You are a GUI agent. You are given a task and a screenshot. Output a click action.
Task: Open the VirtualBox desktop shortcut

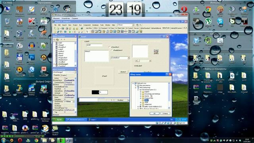pyautogui.click(x=19, y=33)
